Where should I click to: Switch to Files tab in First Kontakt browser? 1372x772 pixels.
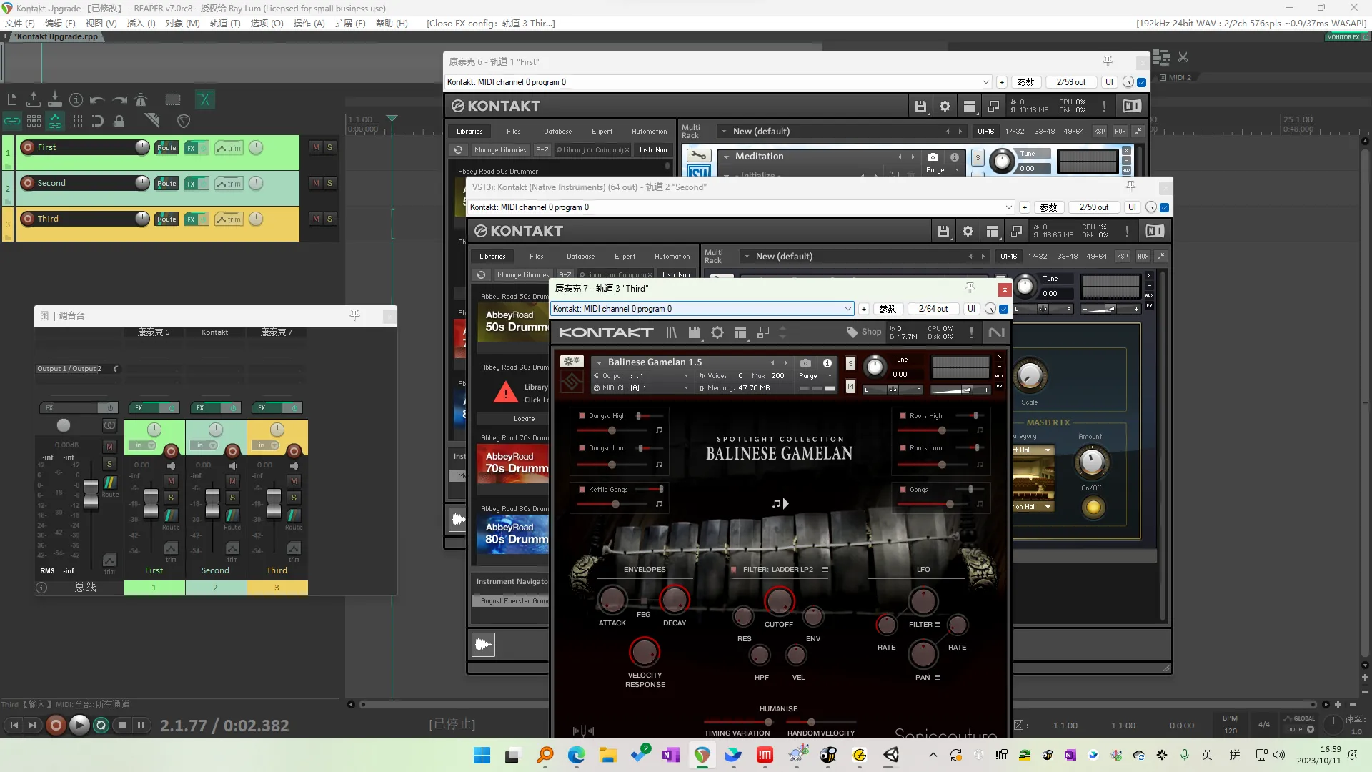point(514,132)
